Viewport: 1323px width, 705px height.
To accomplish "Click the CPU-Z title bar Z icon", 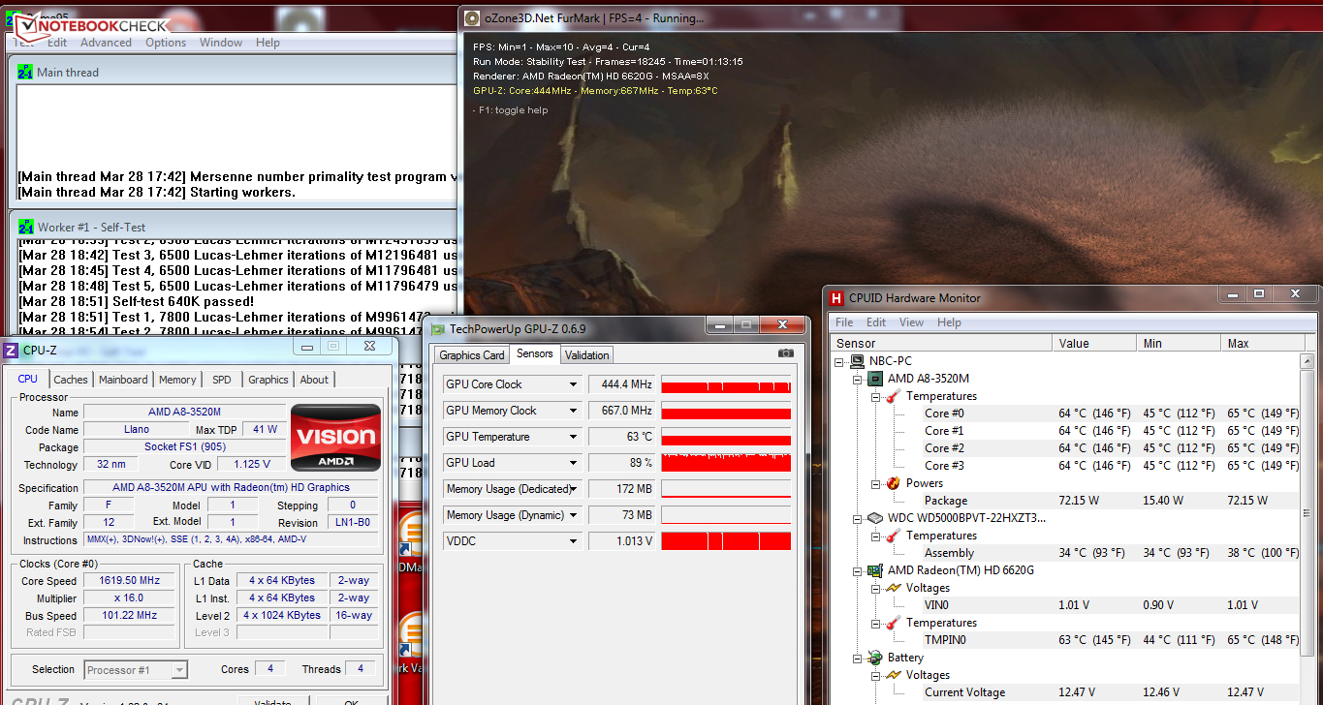I will point(12,350).
